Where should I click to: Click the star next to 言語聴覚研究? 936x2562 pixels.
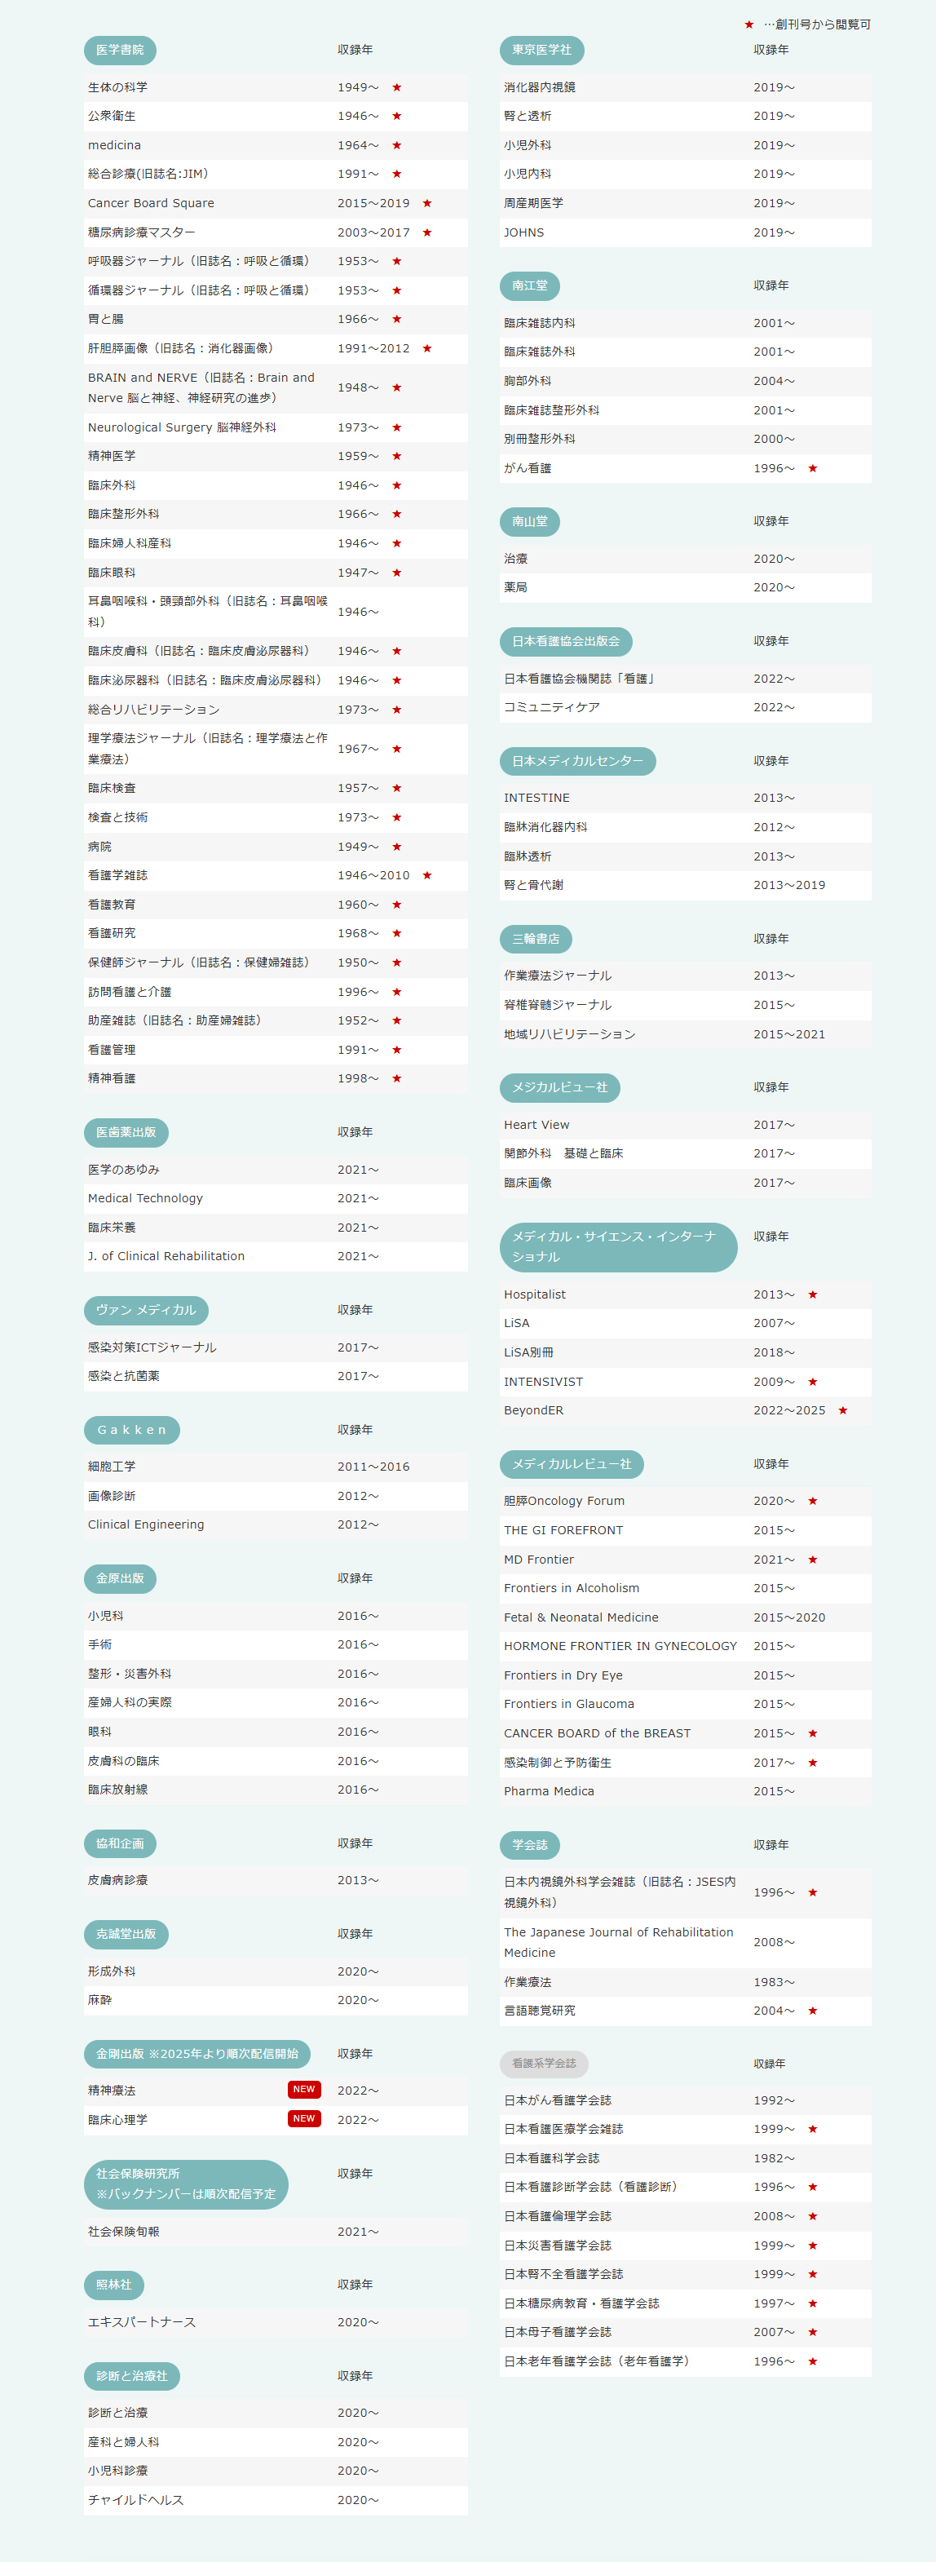[813, 2010]
